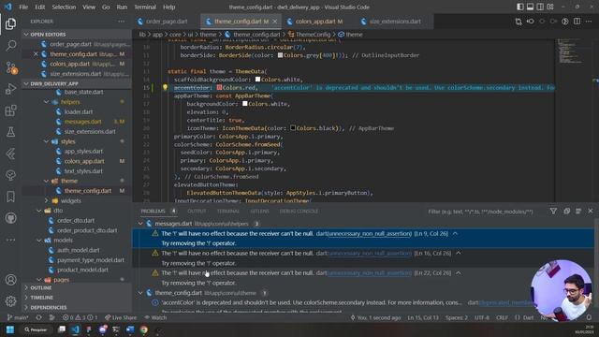599x337 pixels.
Task: Click Live Share in status bar
Action: point(121,317)
